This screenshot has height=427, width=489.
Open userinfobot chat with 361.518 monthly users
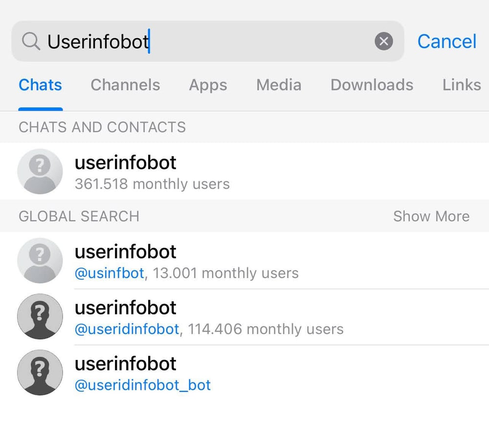(x=244, y=171)
